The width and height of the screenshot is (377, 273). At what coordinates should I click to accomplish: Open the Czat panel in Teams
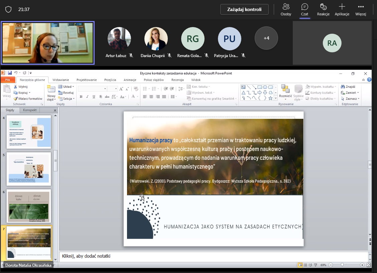[304, 9]
